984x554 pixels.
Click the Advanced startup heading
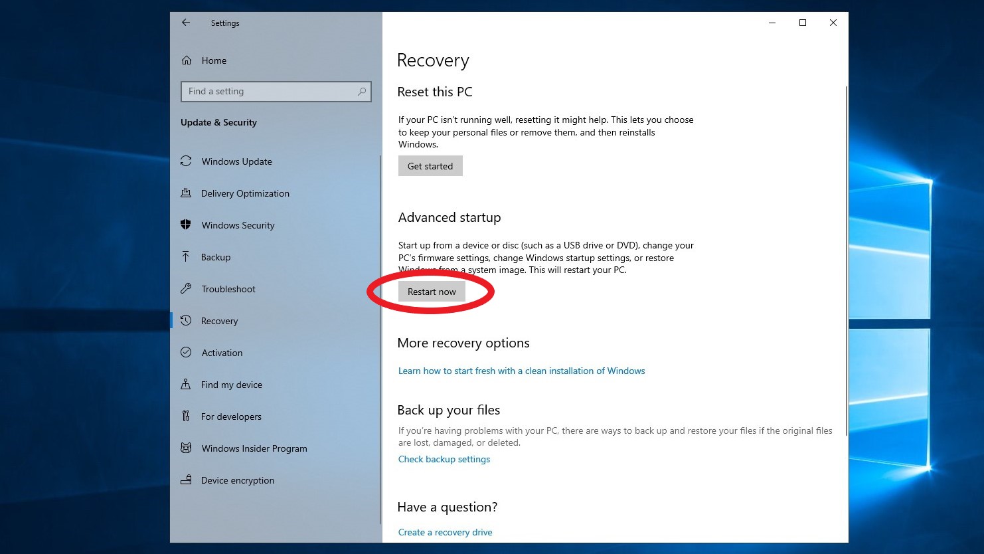(450, 217)
